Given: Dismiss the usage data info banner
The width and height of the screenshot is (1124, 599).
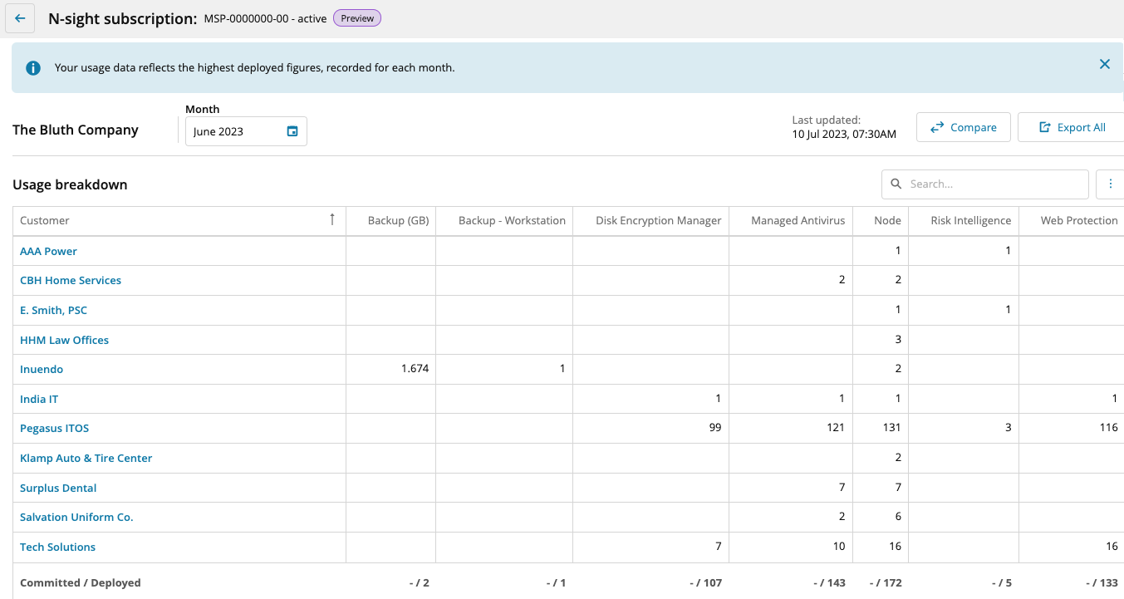Looking at the screenshot, I should (x=1104, y=64).
